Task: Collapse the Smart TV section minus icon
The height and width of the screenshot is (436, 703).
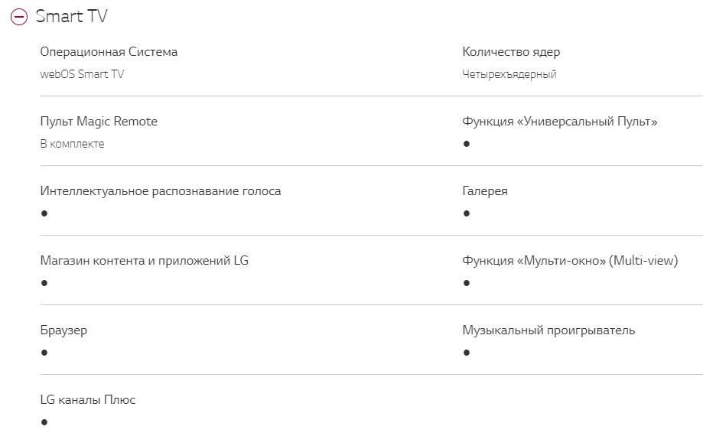Action: (x=20, y=17)
